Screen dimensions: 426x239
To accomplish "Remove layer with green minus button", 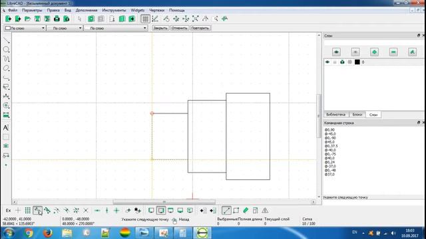I will [393, 52].
